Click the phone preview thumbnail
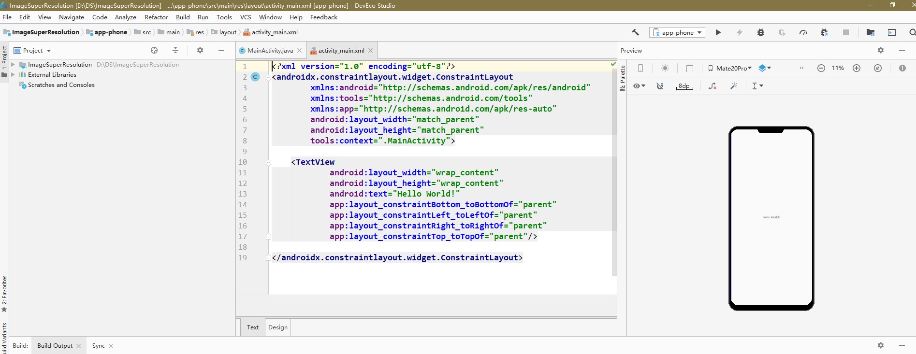The width and height of the screenshot is (916, 354). 771,218
